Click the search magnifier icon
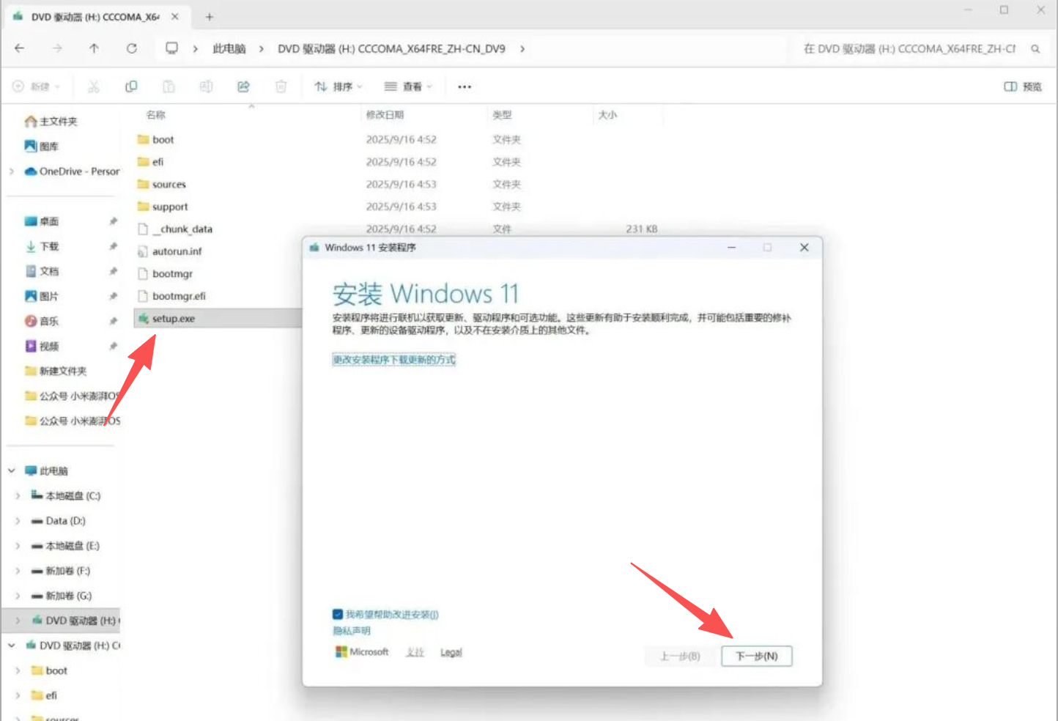 pyautogui.click(x=1035, y=49)
